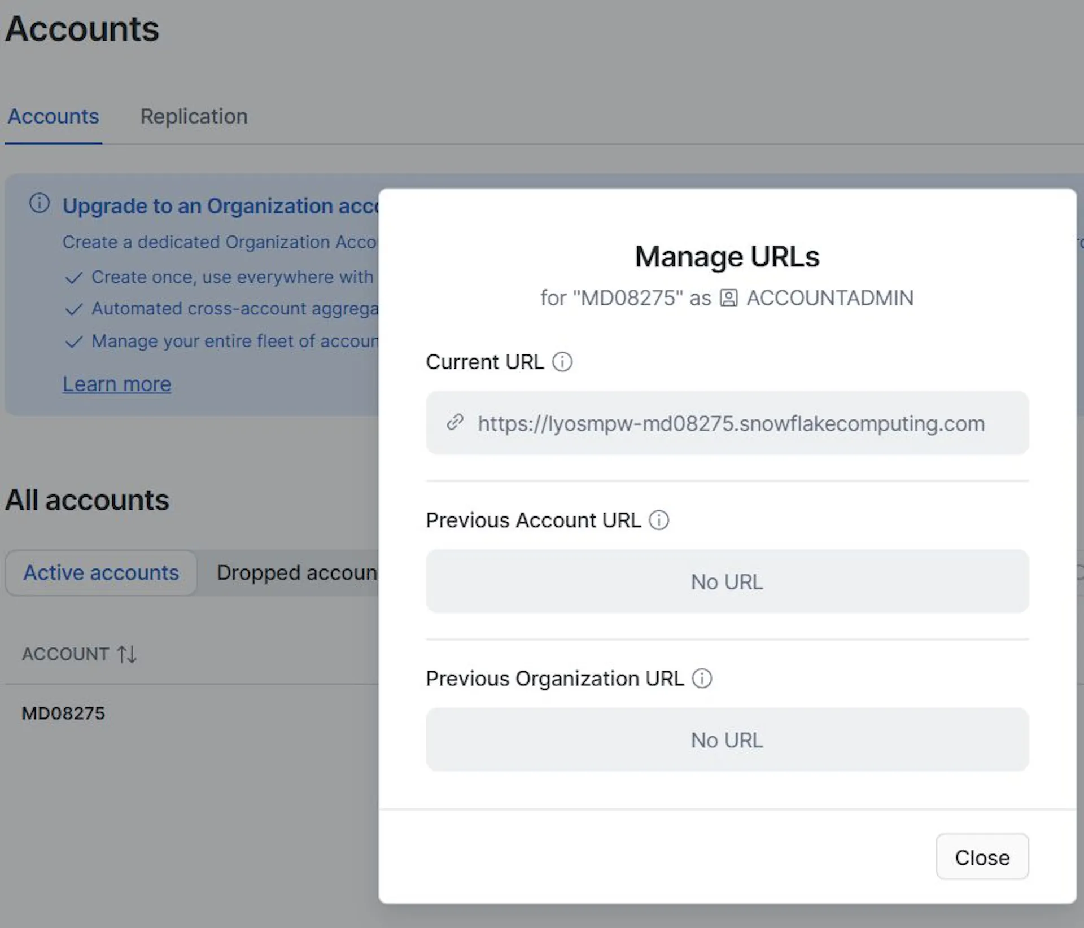Click the info icon beside Current URL
The height and width of the screenshot is (928, 1084).
(x=562, y=362)
